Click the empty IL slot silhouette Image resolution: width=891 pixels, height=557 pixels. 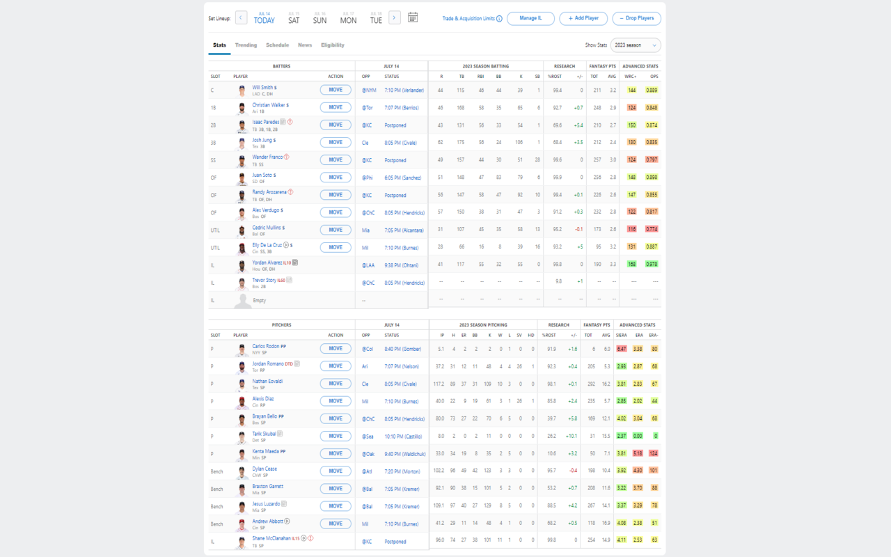pos(242,301)
